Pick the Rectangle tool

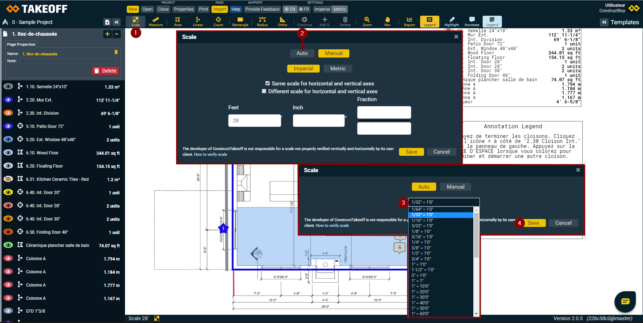(240, 21)
